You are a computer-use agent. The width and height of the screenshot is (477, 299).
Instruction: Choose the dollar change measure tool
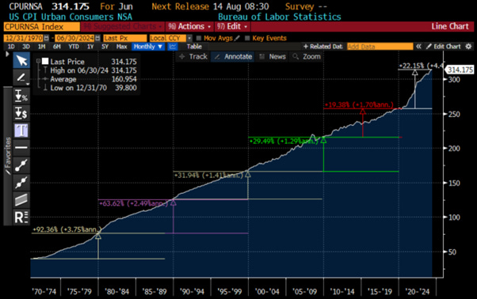tap(21, 113)
